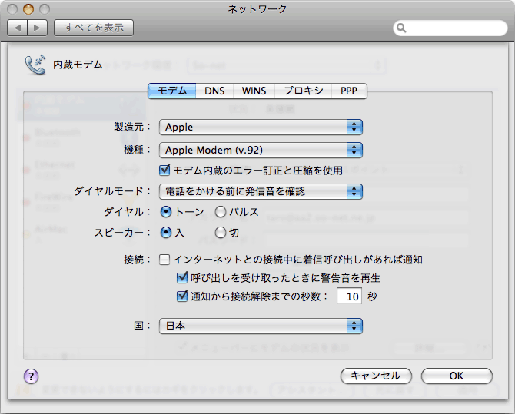Switch to the DNS tab
The height and width of the screenshot is (414, 515).
pyautogui.click(x=214, y=91)
